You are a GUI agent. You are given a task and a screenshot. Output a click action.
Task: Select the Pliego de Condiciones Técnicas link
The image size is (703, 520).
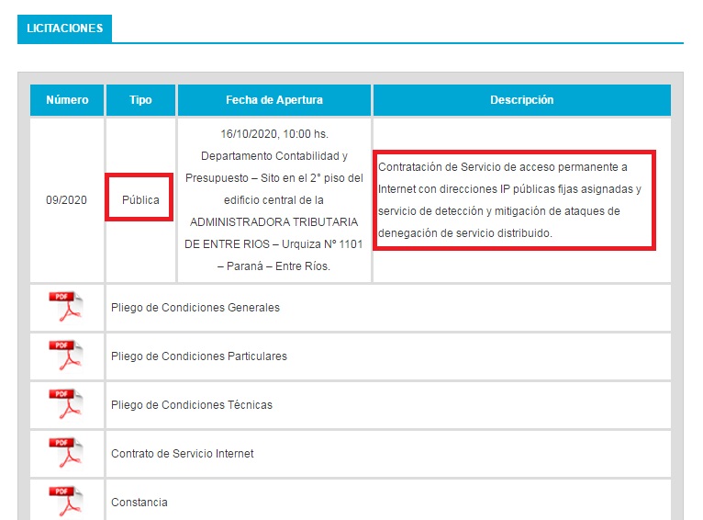(191, 405)
